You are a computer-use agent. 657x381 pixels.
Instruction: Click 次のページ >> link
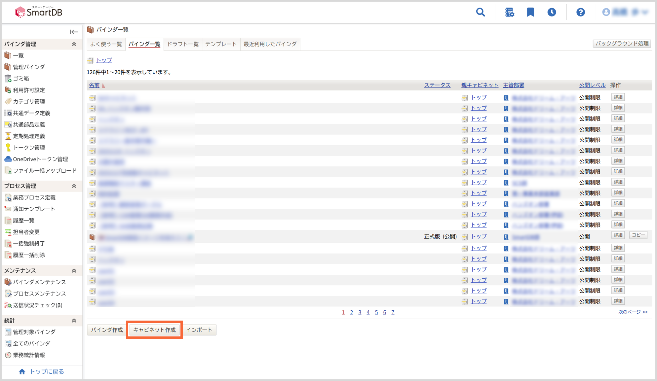coord(633,312)
